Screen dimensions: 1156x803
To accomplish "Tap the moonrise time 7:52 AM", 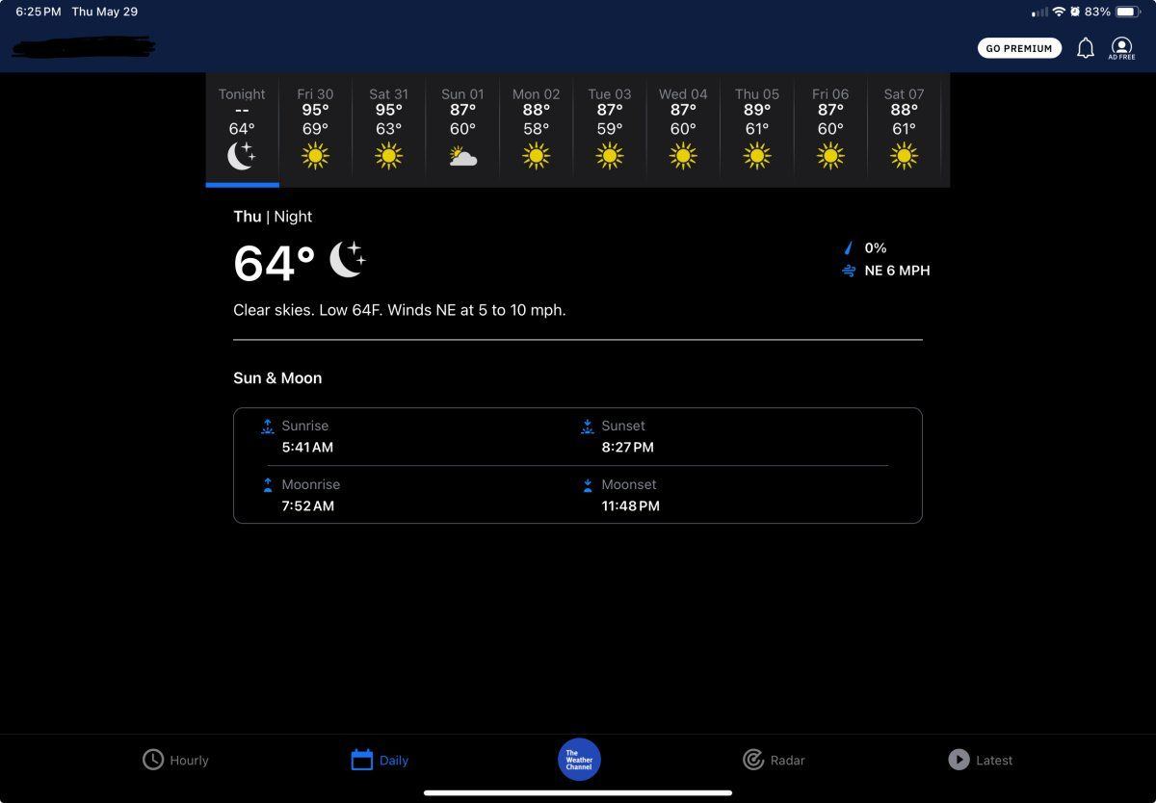I will (x=308, y=506).
